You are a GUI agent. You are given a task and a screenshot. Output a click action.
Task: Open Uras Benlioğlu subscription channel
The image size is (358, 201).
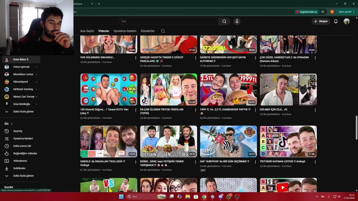click(21, 104)
